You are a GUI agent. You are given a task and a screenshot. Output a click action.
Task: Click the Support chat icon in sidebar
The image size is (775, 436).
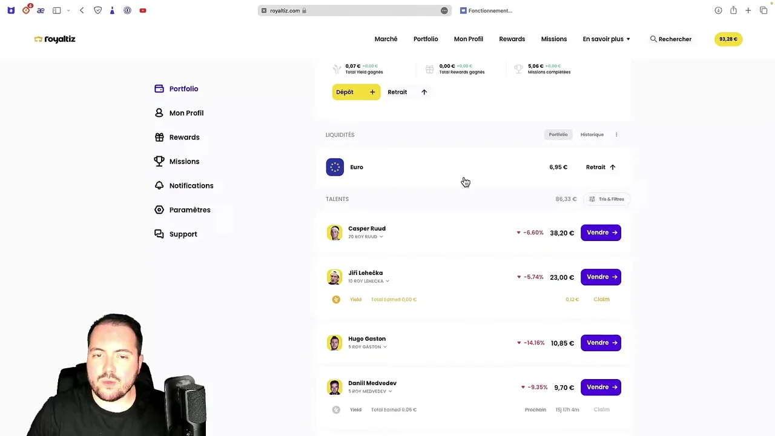click(x=159, y=234)
